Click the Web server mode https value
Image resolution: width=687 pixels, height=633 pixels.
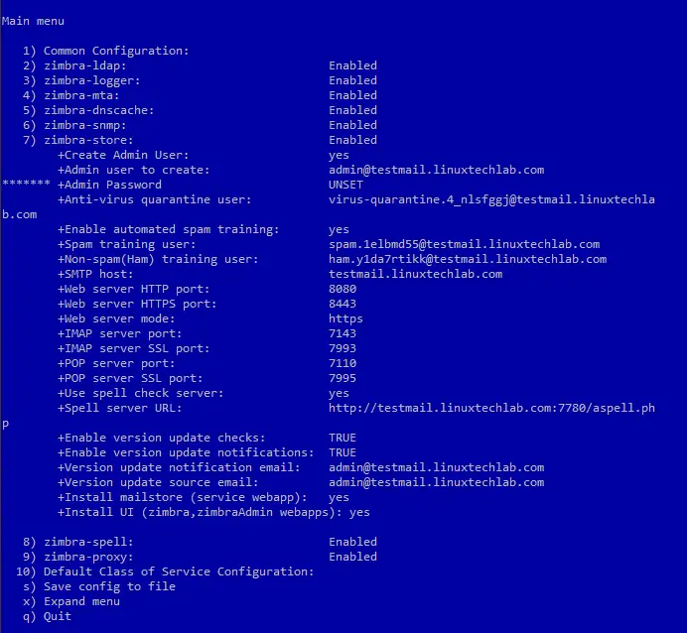pos(345,318)
